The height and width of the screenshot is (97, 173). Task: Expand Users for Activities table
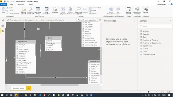coord(139,54)
